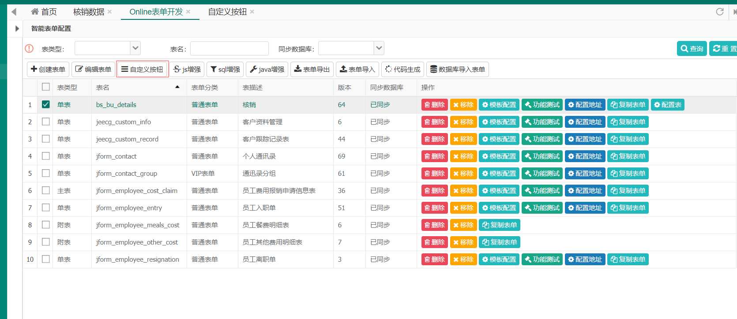Click 代码生成 toolbar button

(402, 69)
